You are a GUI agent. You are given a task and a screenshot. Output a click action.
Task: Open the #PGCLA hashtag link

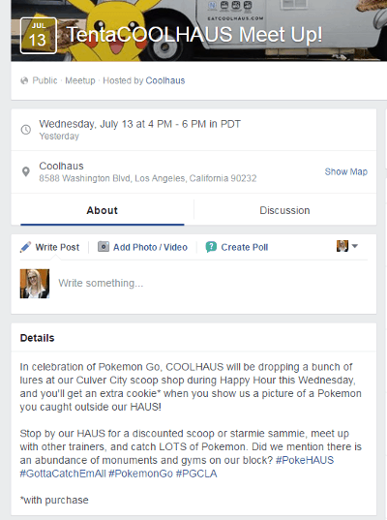pyautogui.click(x=196, y=474)
